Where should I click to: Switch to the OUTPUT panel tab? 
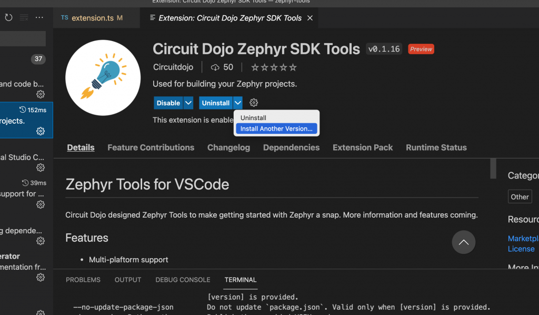pyautogui.click(x=128, y=280)
